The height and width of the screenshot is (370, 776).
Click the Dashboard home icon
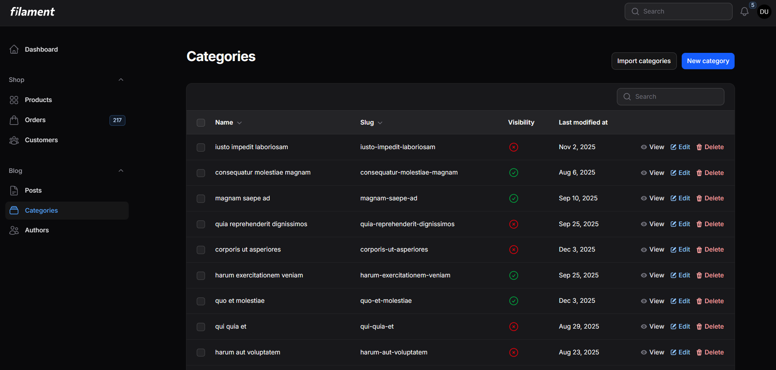[14, 50]
